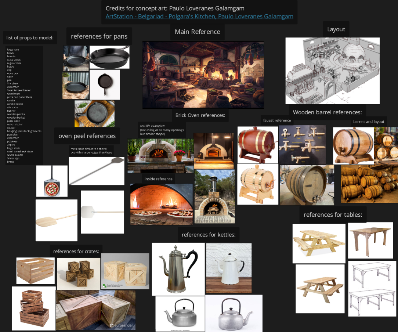This screenshot has width=398, height=332.
Task: Select the tall silver coffee pot image
Action: pyautogui.click(x=178, y=269)
